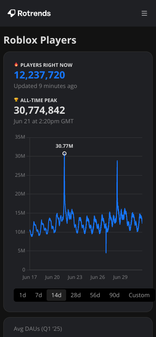Click the trophy icon beside All-Time Peak
Screen dimensions: 156x337
pyautogui.click(x=16, y=100)
